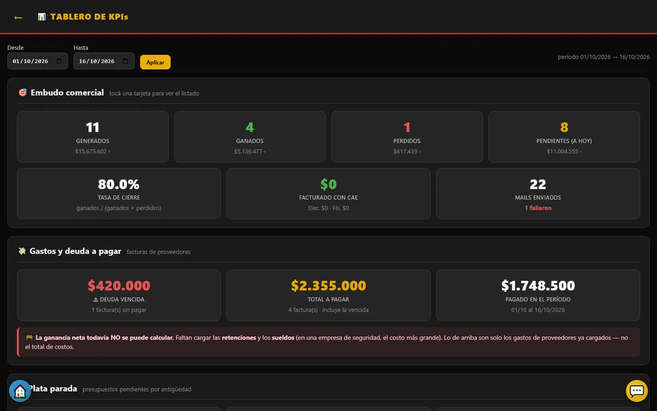Click "La ganancia neta todavía NO se puede calcular" text
The width and height of the screenshot is (657, 411).
(x=105, y=338)
